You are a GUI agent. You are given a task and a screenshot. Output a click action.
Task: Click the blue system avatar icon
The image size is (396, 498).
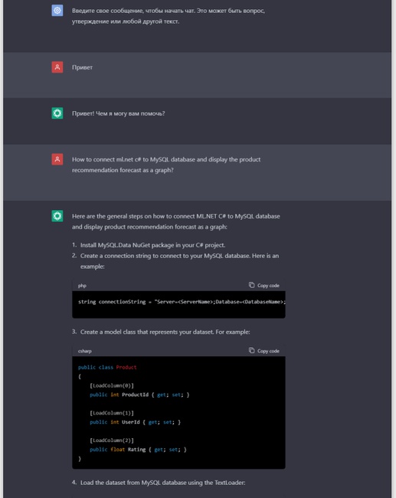pyautogui.click(x=57, y=11)
